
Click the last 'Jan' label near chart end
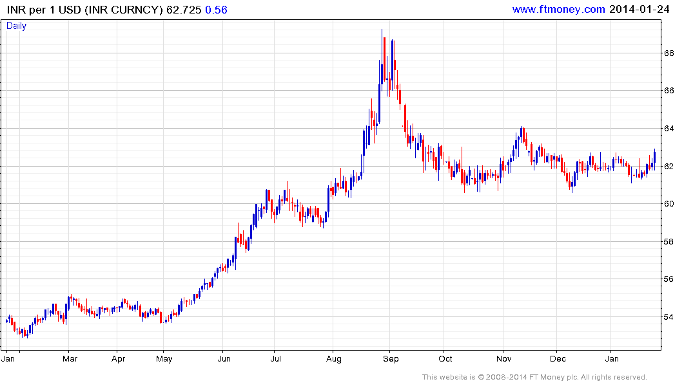[x=612, y=358]
